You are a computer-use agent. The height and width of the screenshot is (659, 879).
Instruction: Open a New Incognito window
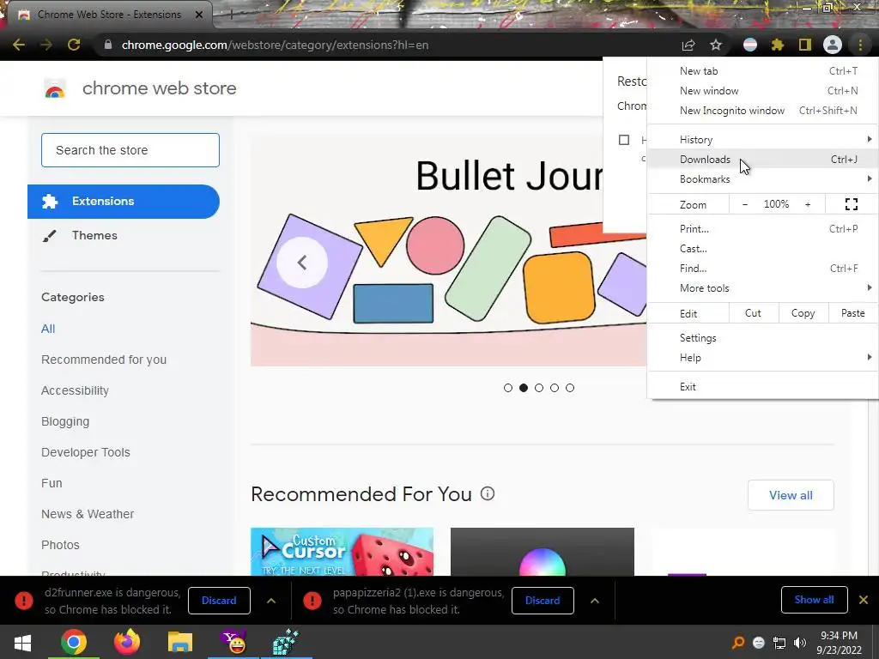(763, 111)
